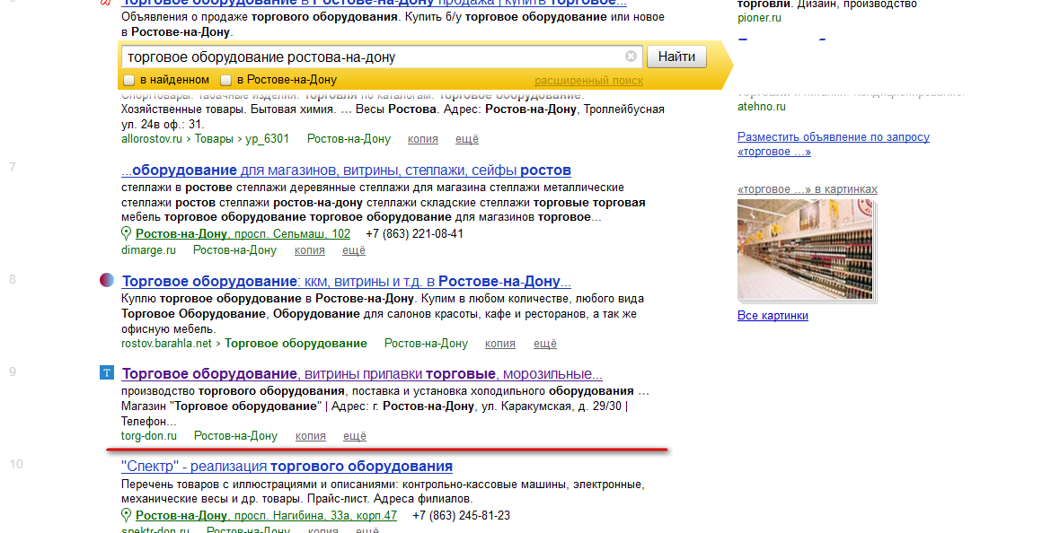The image size is (1042, 533).
Task: Enable the «в найденном» checkbox
Action: (129, 81)
